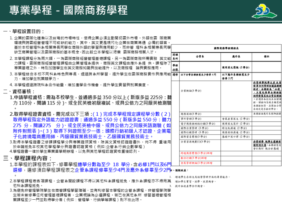Image resolution: width=282 pixels, height=211 pixels.
Task: Click the red 跨境商務實務(3學分)新增 entry
Action: (196, 152)
